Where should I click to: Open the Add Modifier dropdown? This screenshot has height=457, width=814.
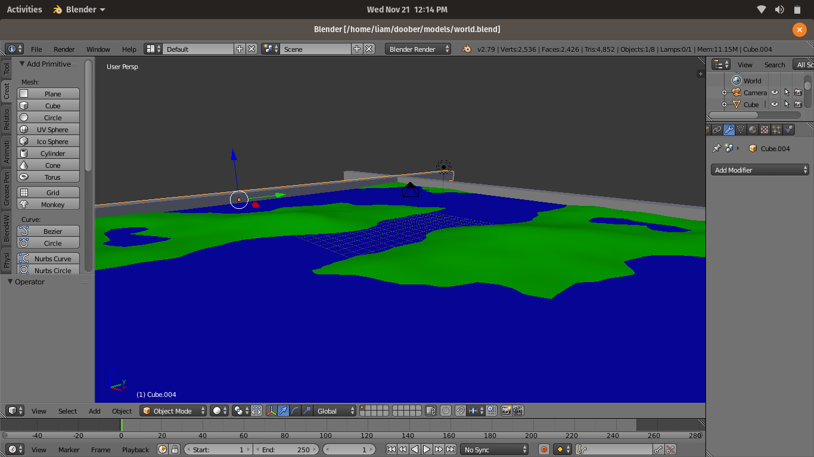pos(760,170)
